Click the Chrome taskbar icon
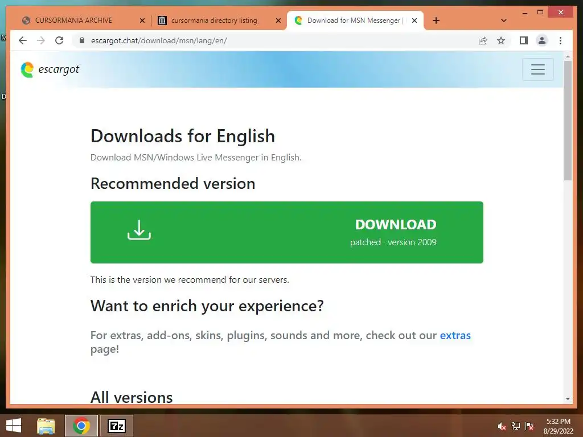The width and height of the screenshot is (583, 437). pyautogui.click(x=81, y=426)
